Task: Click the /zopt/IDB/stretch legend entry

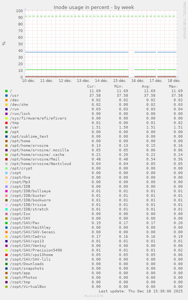Action: coord(29,209)
